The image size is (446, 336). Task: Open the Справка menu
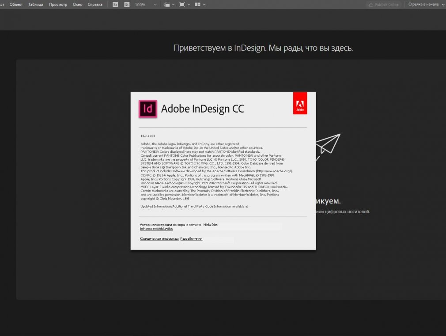click(x=95, y=4)
